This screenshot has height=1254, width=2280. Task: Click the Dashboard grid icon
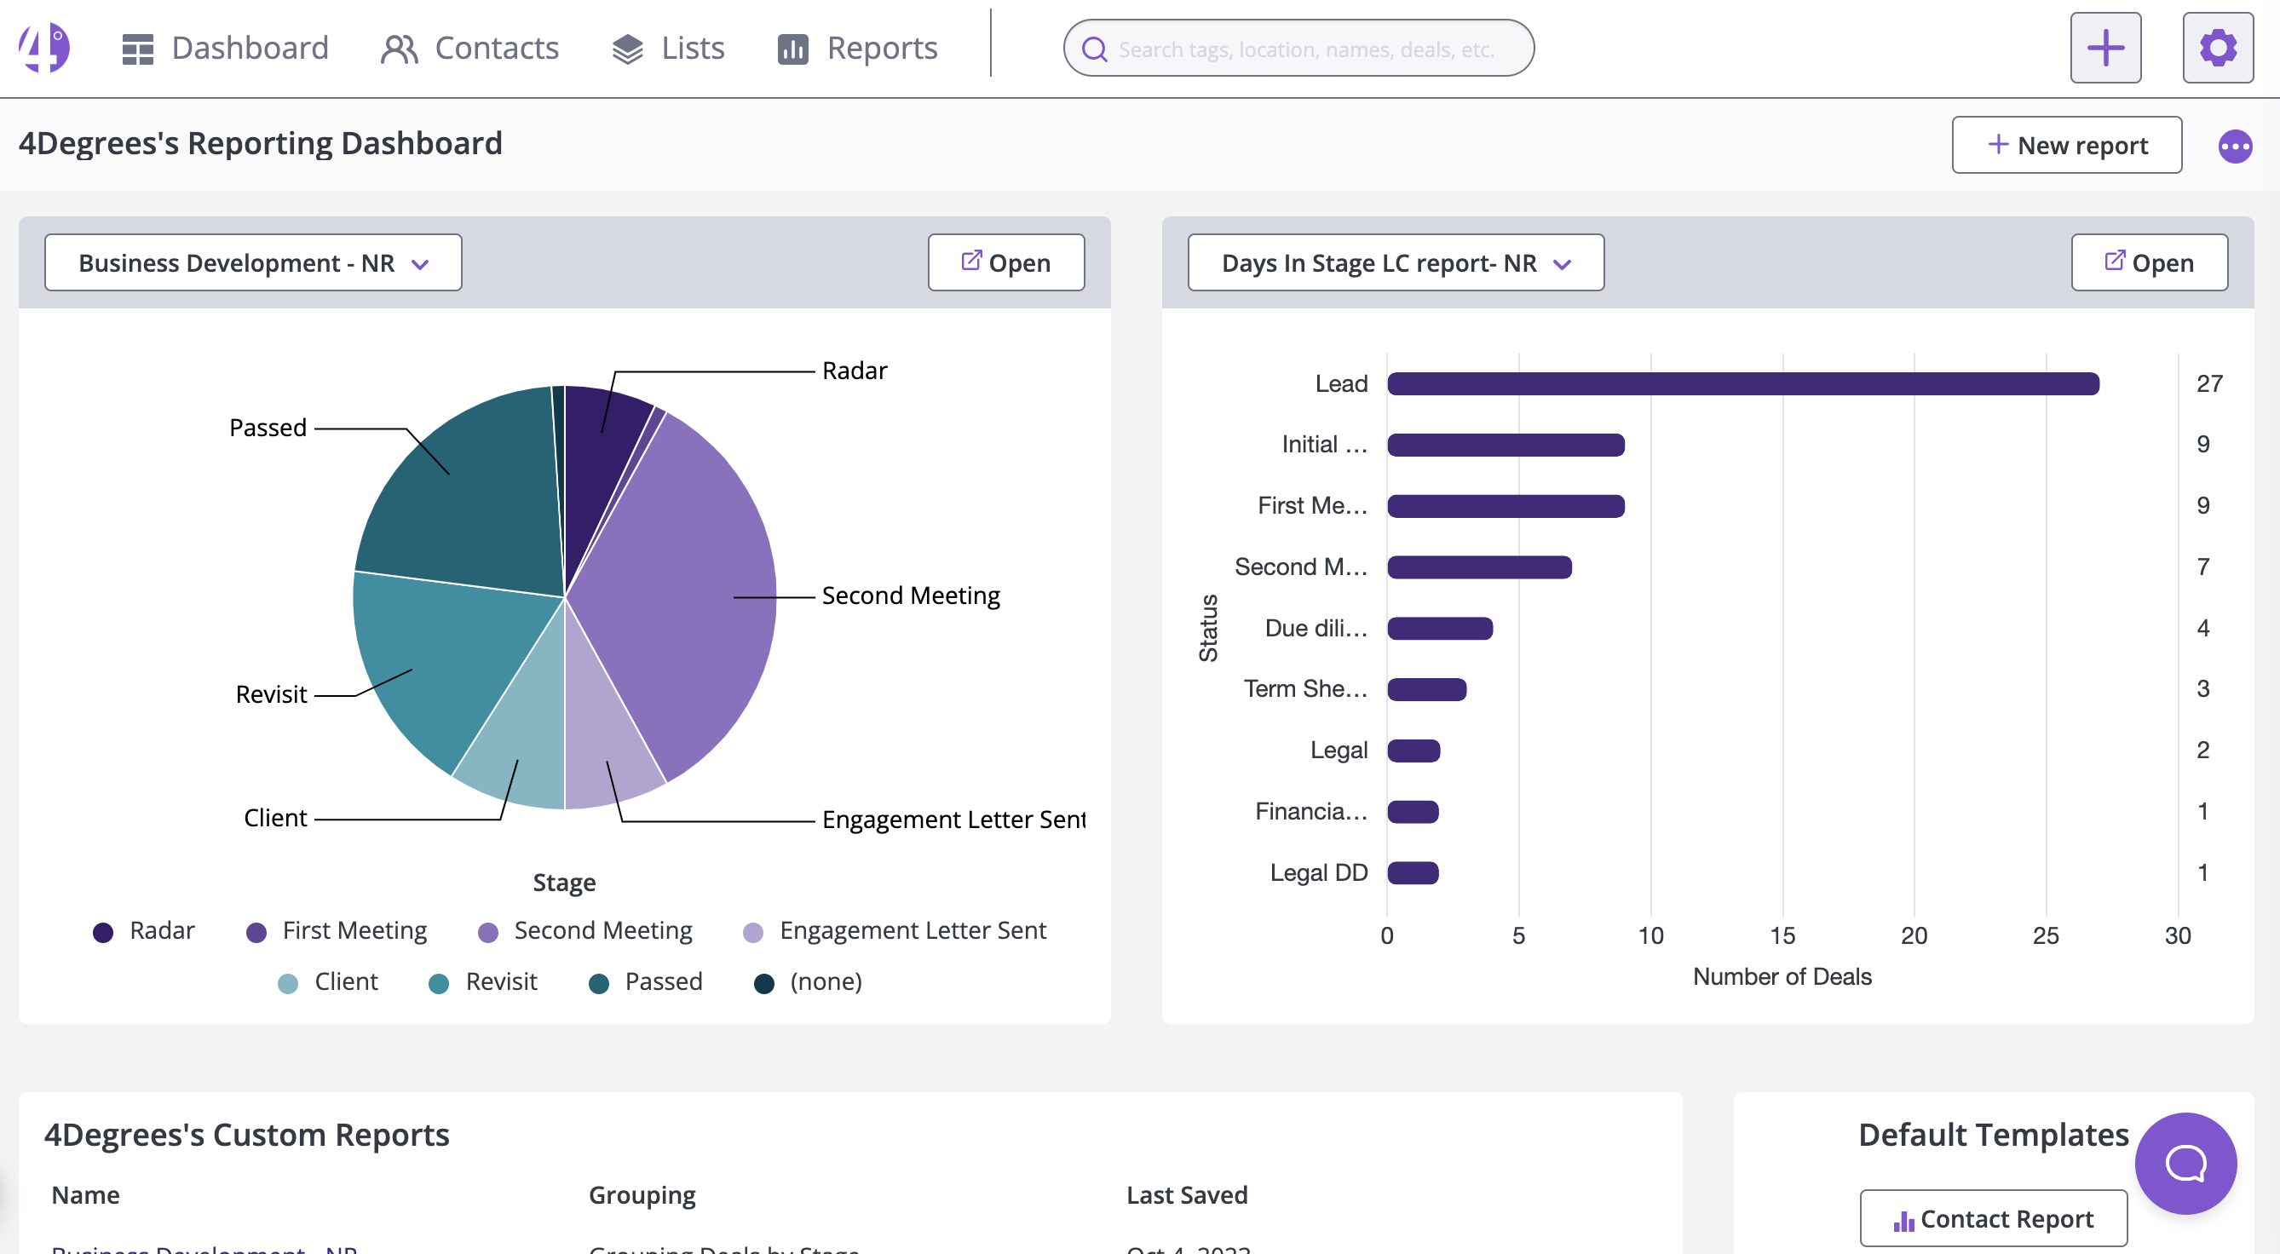tap(137, 49)
